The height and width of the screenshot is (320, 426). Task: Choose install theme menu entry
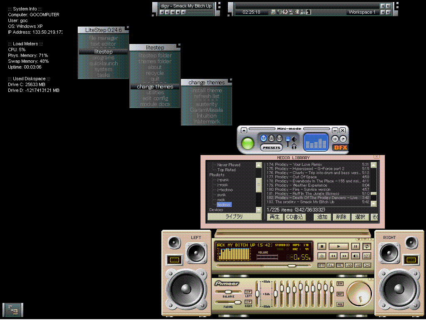(x=206, y=90)
